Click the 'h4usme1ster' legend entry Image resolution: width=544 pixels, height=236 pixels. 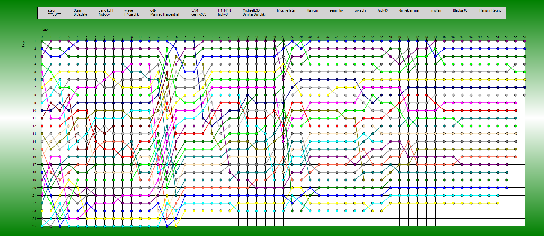tap(286, 10)
